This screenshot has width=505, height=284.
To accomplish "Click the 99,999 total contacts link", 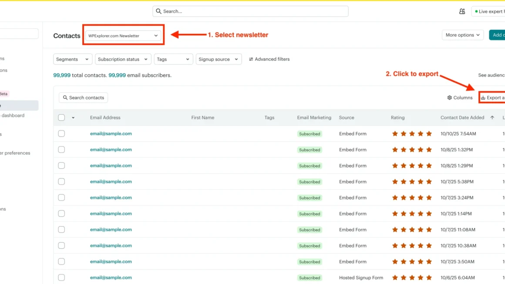I will (62, 75).
